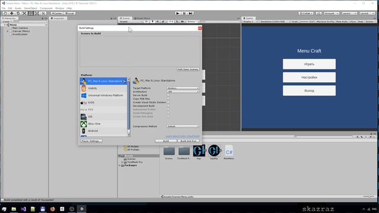379x213 pixels.
Task: Select the Universal Windows Platform icon
Action: click(83, 95)
